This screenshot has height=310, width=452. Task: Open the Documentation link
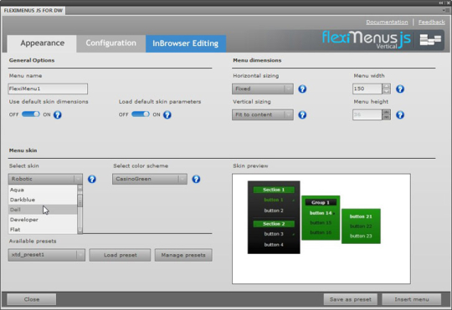click(387, 23)
